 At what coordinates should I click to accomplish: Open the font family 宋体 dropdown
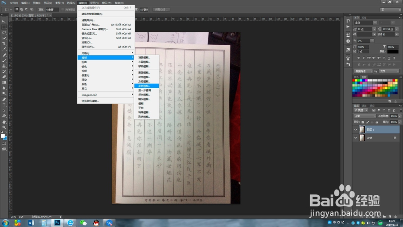pyautogui.click(x=375, y=23)
